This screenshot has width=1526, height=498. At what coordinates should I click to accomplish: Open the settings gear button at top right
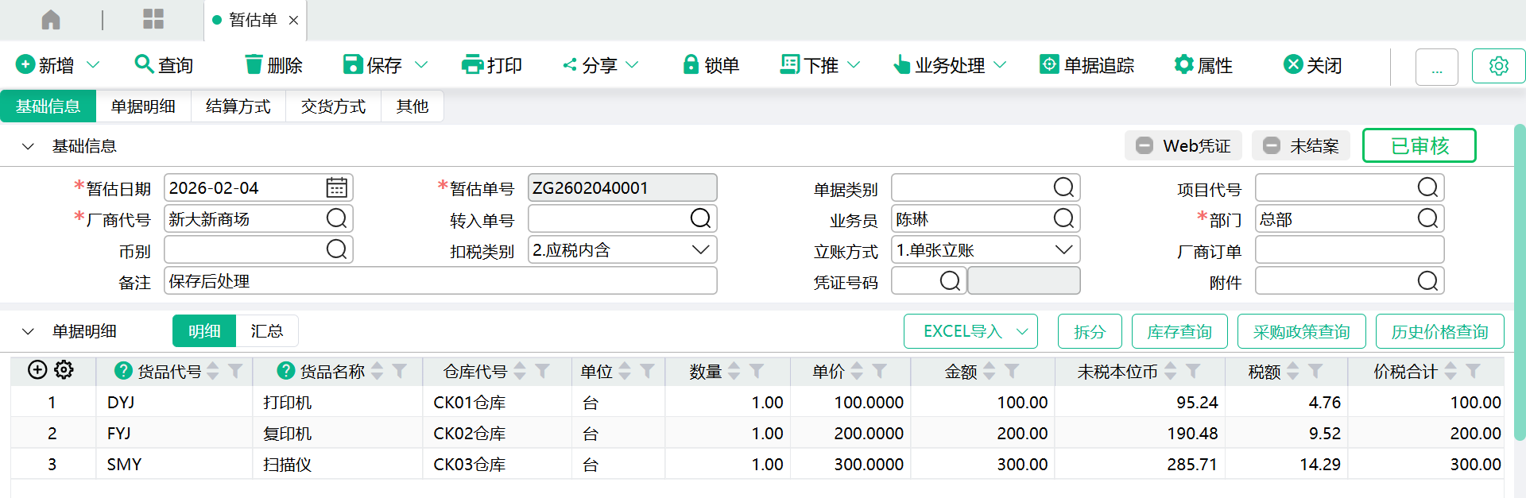1498,66
